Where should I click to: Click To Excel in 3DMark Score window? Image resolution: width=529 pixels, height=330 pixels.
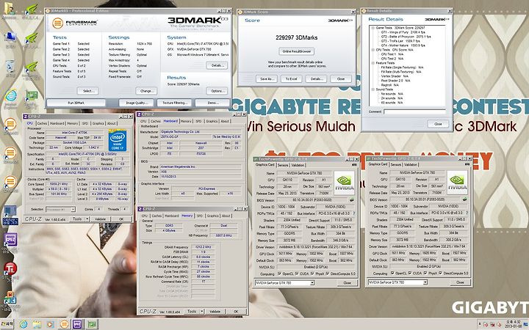click(292, 78)
